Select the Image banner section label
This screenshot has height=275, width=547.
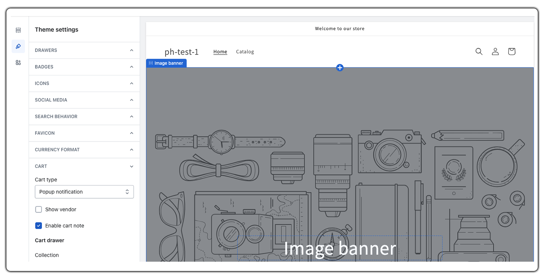click(166, 63)
